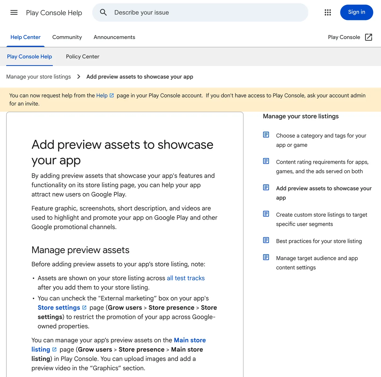The width and height of the screenshot is (381, 377).
Task: Open Best practices for your store listing
Action: coord(319,241)
